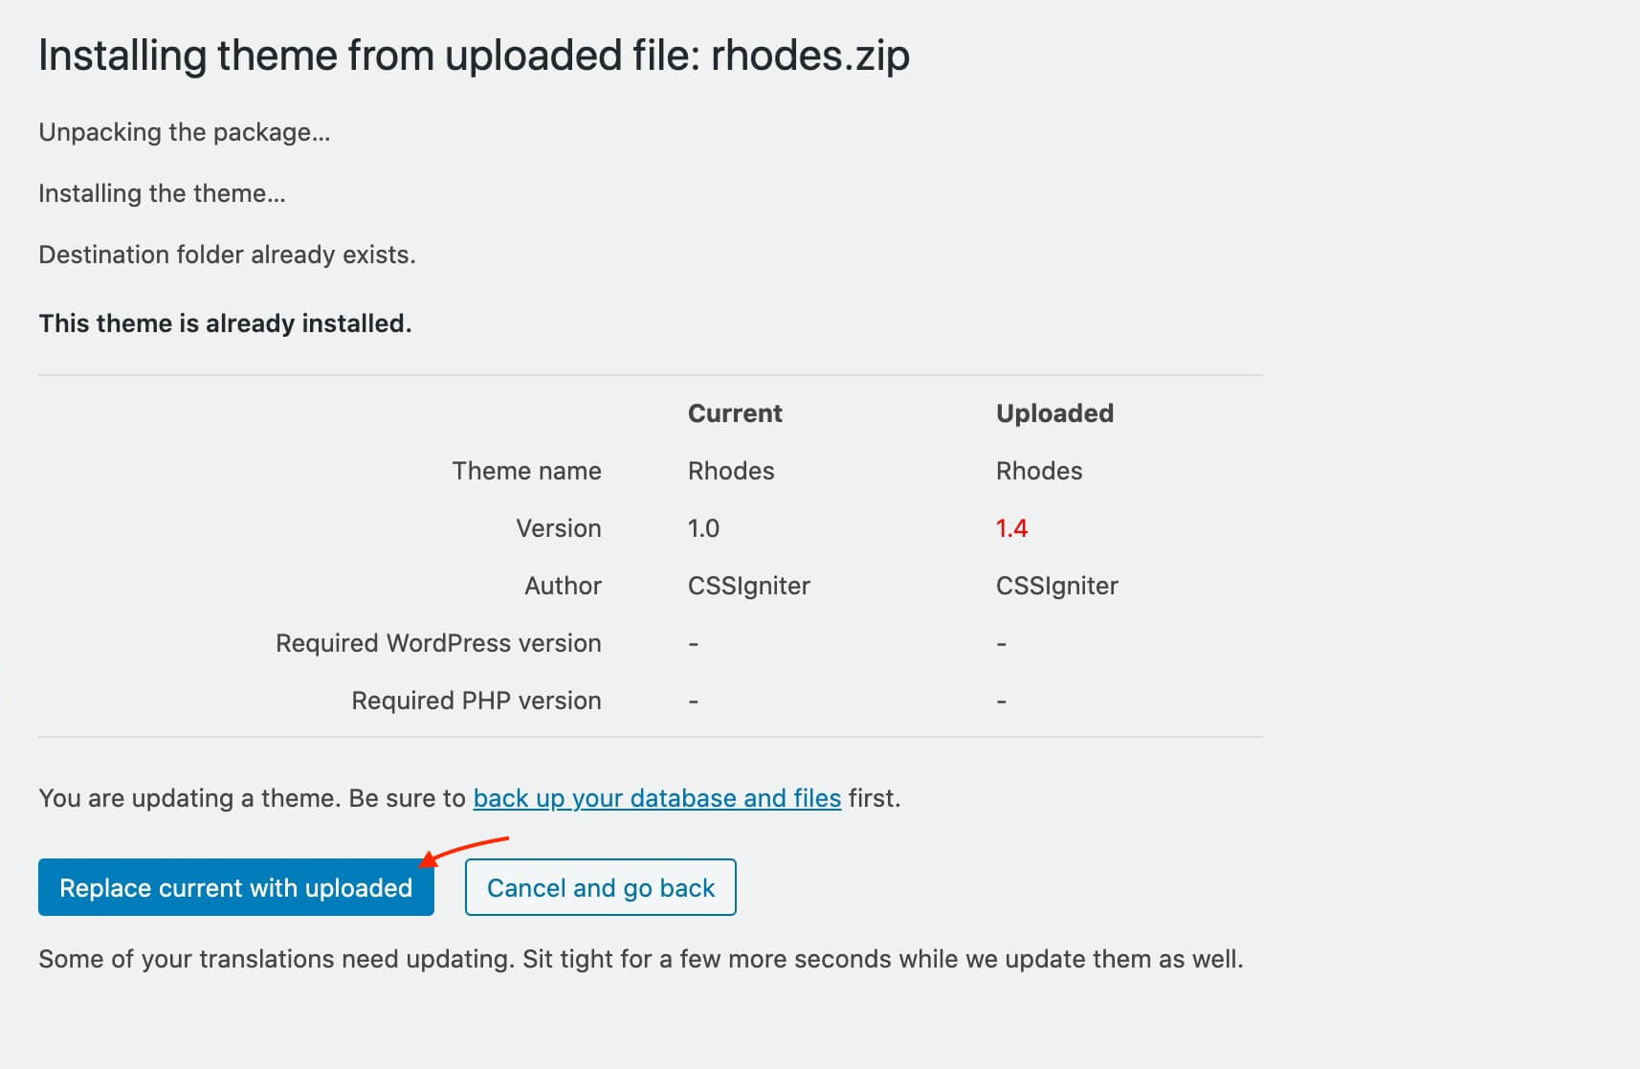Click the Unpacking the package message
This screenshot has width=1640, height=1069.
coord(185,132)
